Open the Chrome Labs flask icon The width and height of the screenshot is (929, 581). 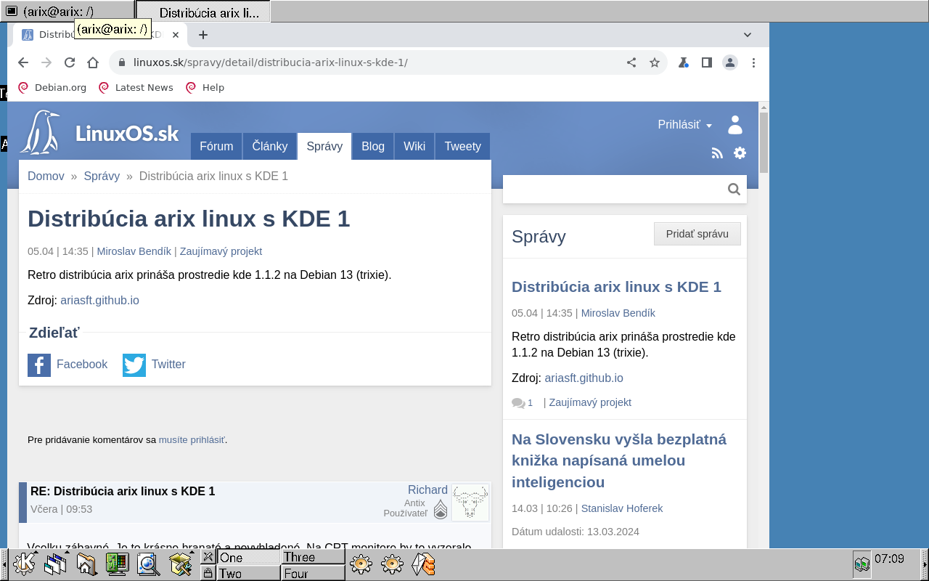click(x=683, y=62)
